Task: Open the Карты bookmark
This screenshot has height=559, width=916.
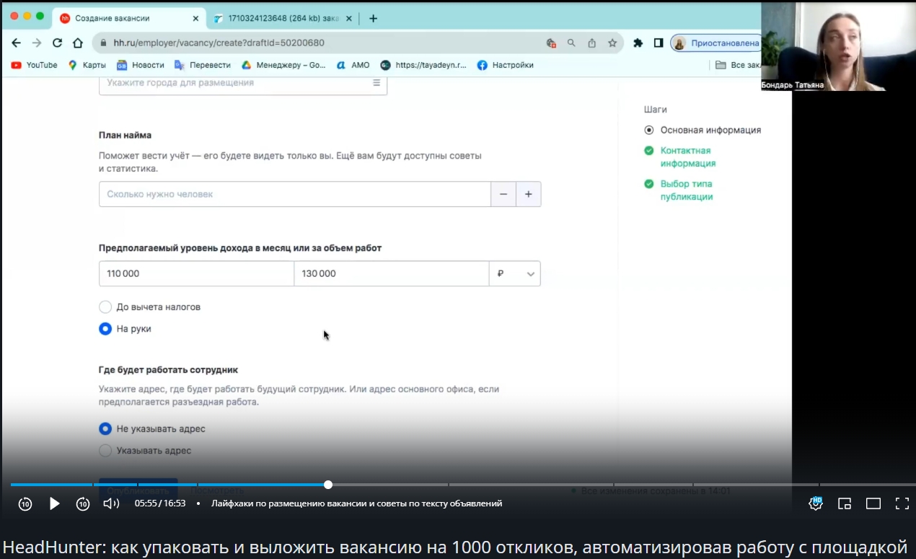Action: coord(87,65)
